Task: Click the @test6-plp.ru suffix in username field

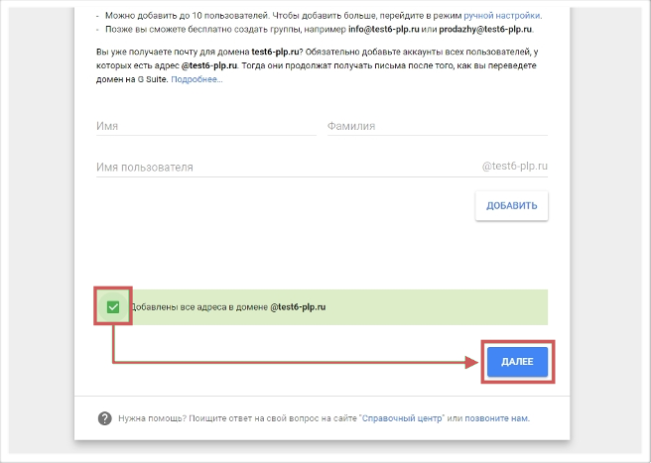Action: tap(514, 166)
